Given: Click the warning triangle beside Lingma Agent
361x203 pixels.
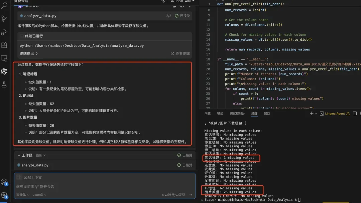Looking at the screenshot, I should pos(348,113).
